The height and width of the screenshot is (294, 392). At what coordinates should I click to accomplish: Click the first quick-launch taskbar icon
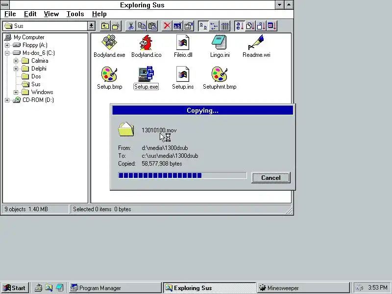pyautogui.click(x=38, y=288)
